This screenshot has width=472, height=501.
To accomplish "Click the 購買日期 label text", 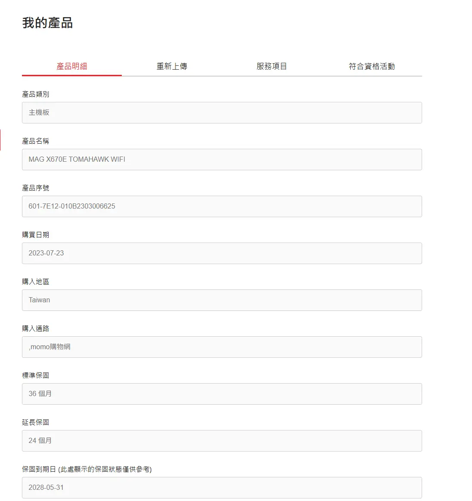I will [36, 235].
